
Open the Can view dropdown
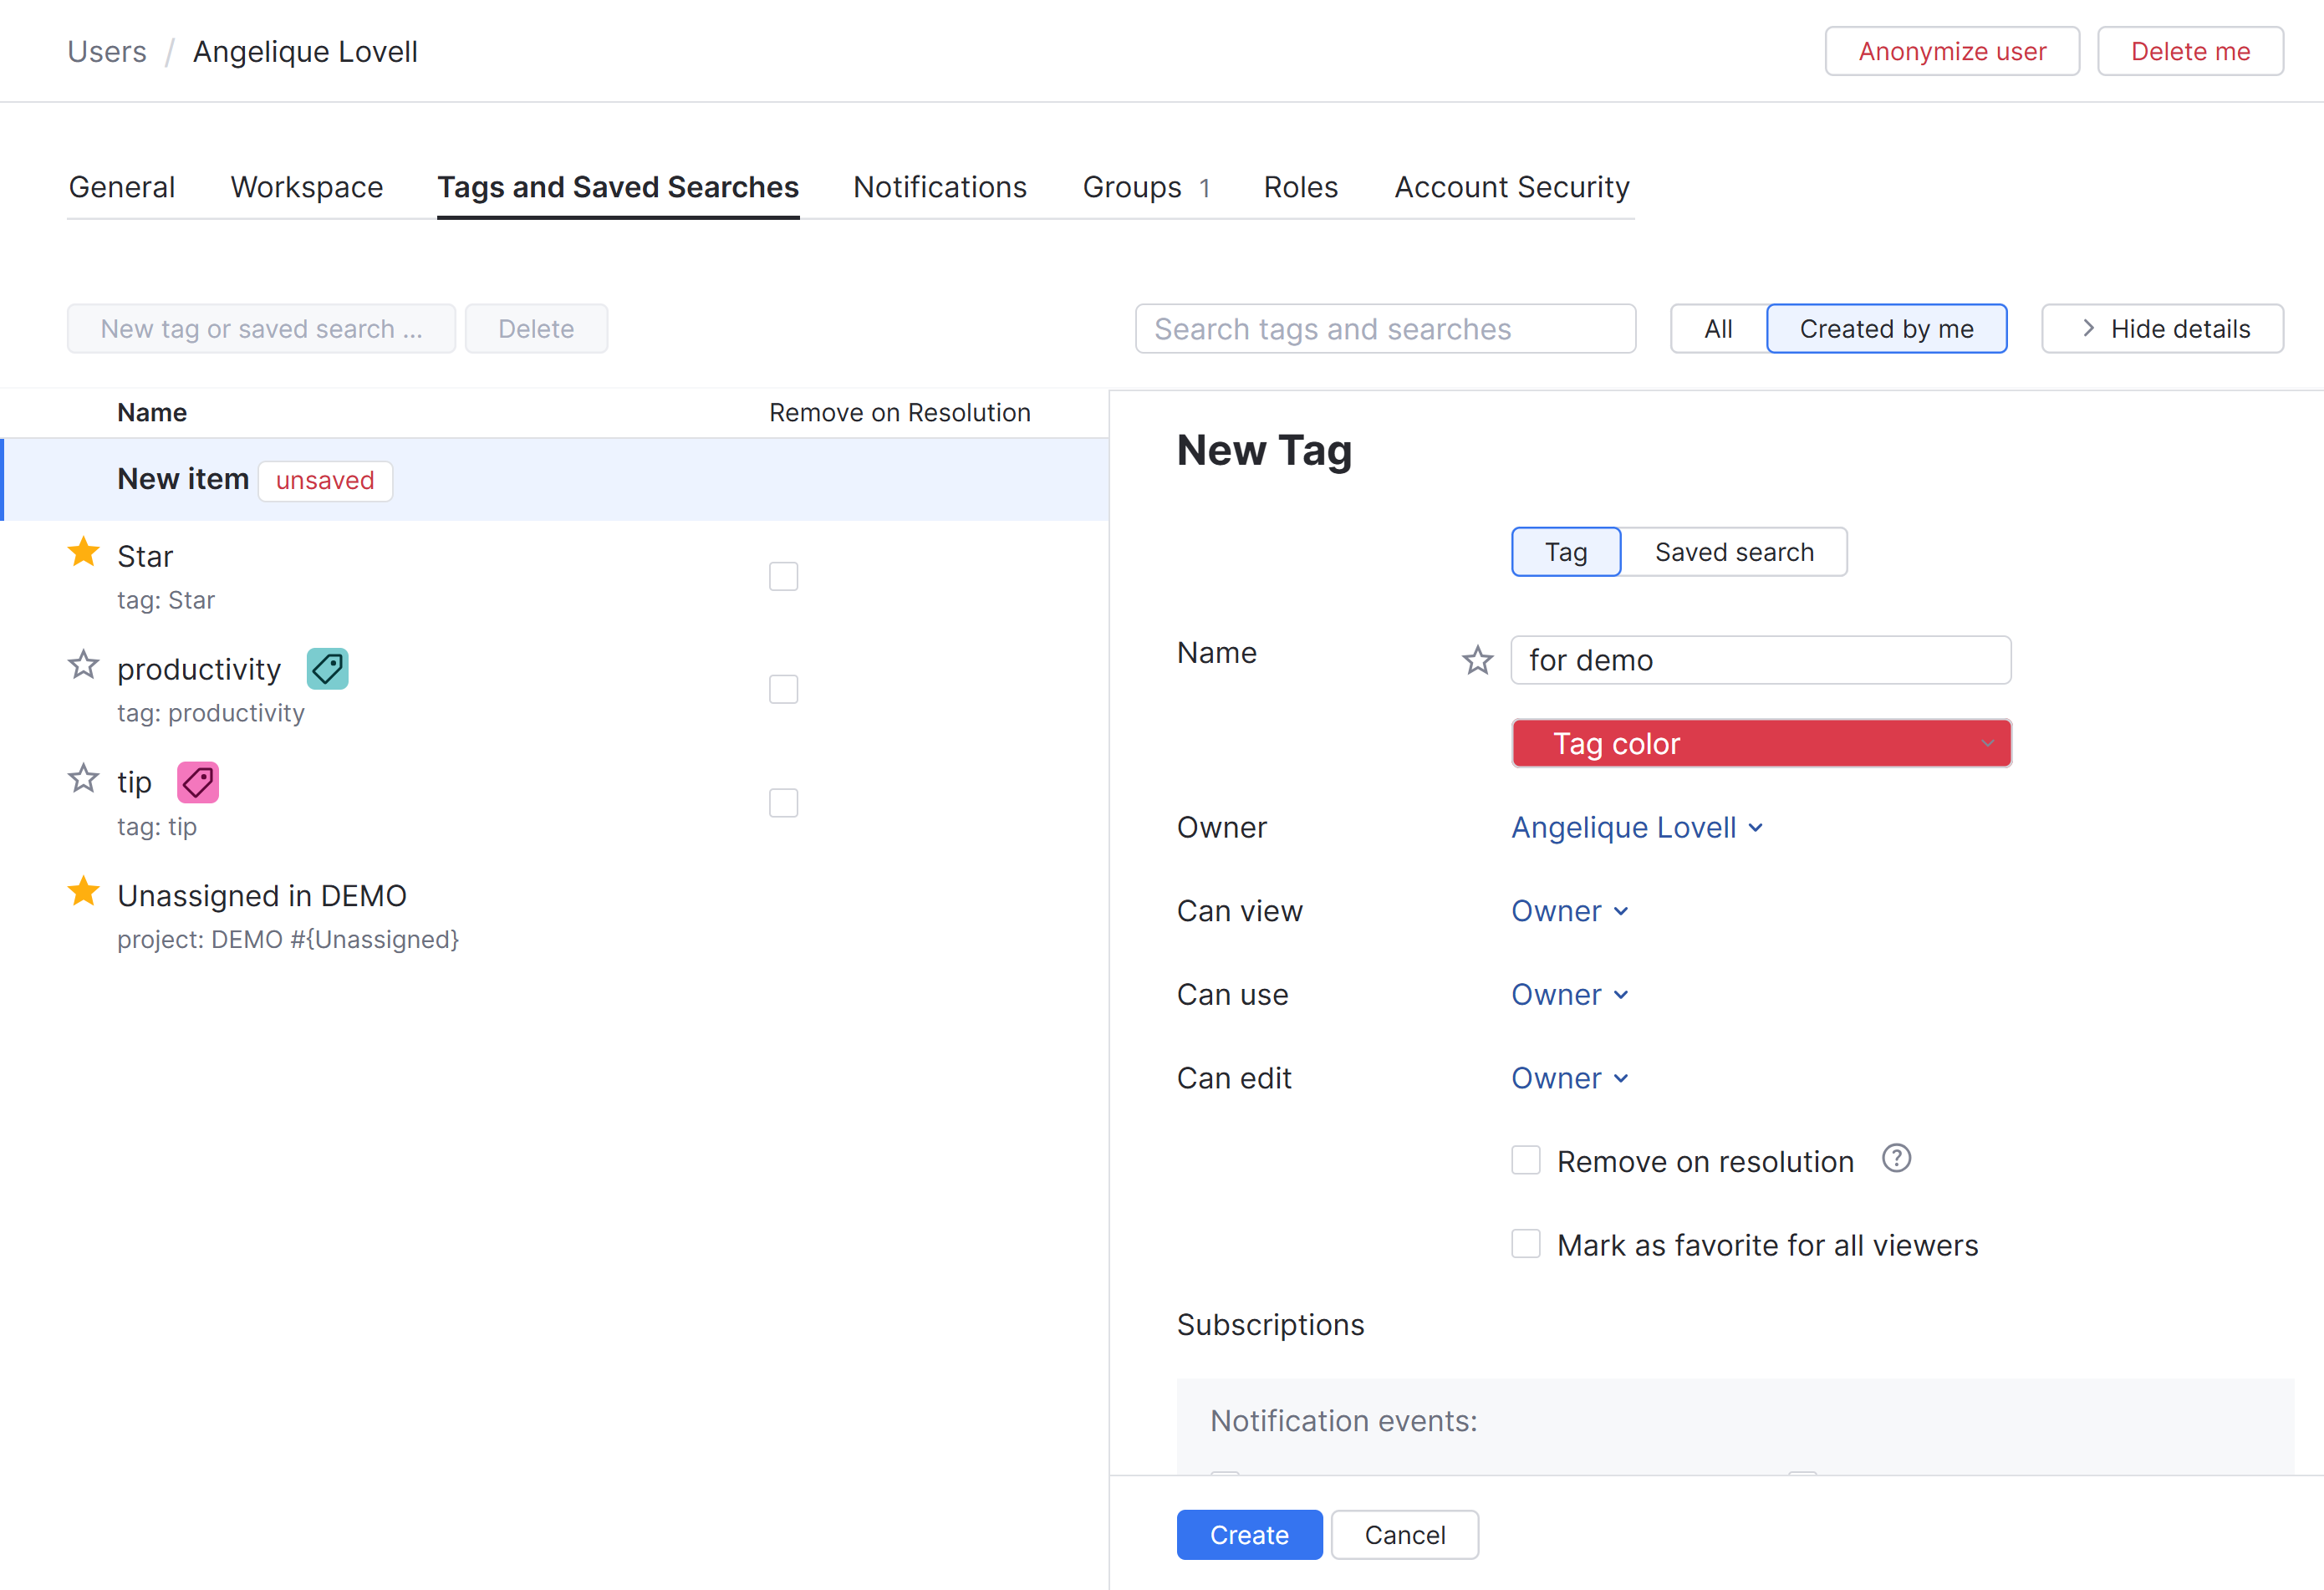[1569, 911]
